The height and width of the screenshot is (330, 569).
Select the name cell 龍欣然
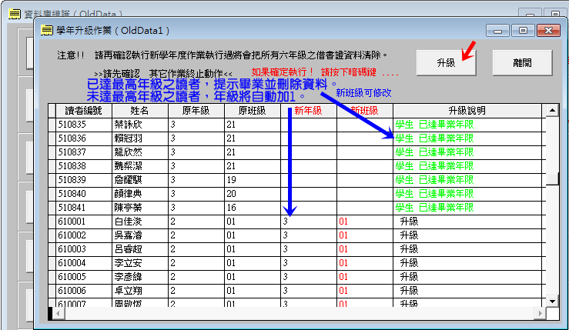coord(140,152)
